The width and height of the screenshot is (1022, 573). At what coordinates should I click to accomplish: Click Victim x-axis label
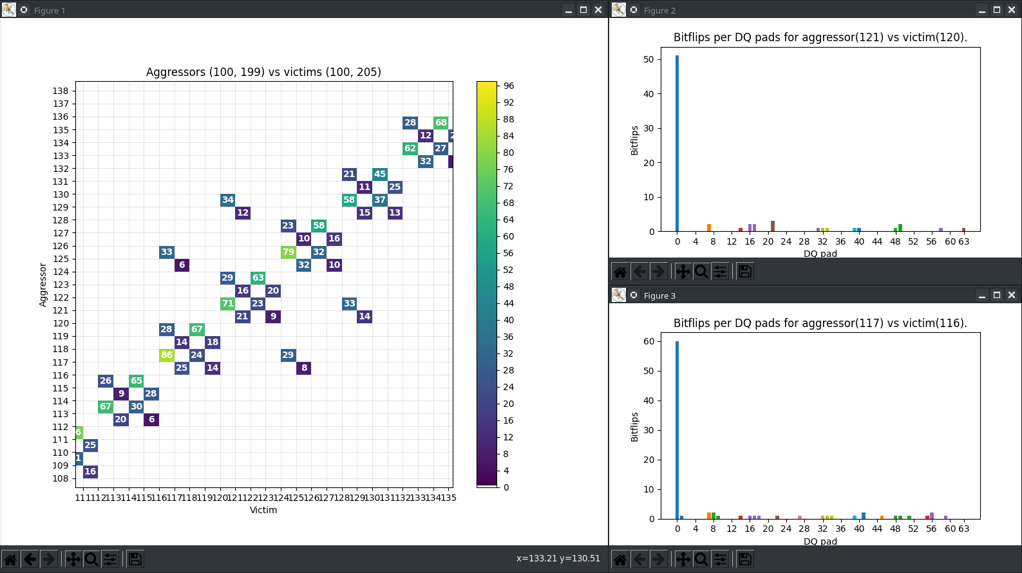click(263, 510)
